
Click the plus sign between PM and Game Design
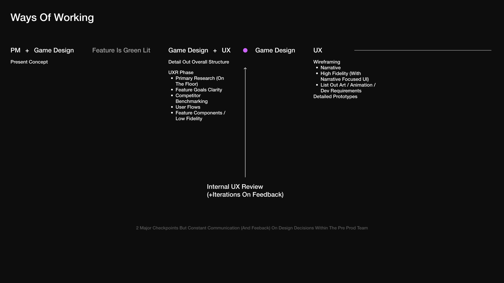click(x=27, y=51)
